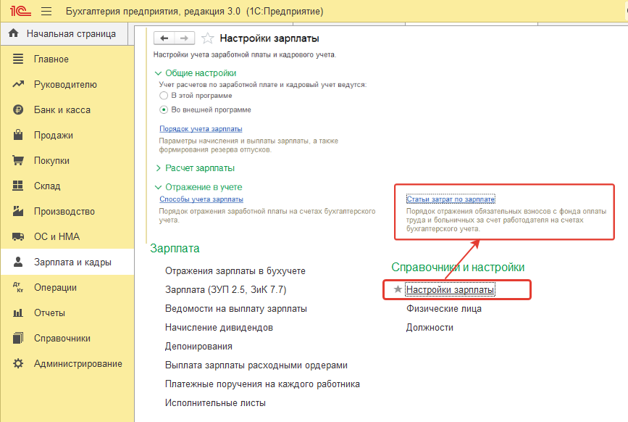Go forward with the right arrow button
Screen dimensions: 628x422
[x=184, y=38]
